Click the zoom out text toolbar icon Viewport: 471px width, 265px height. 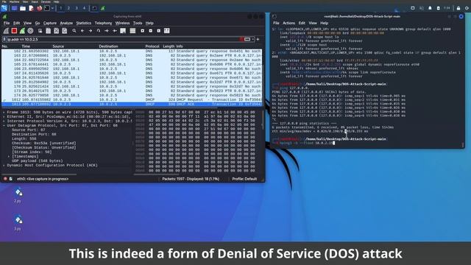tap(150, 31)
